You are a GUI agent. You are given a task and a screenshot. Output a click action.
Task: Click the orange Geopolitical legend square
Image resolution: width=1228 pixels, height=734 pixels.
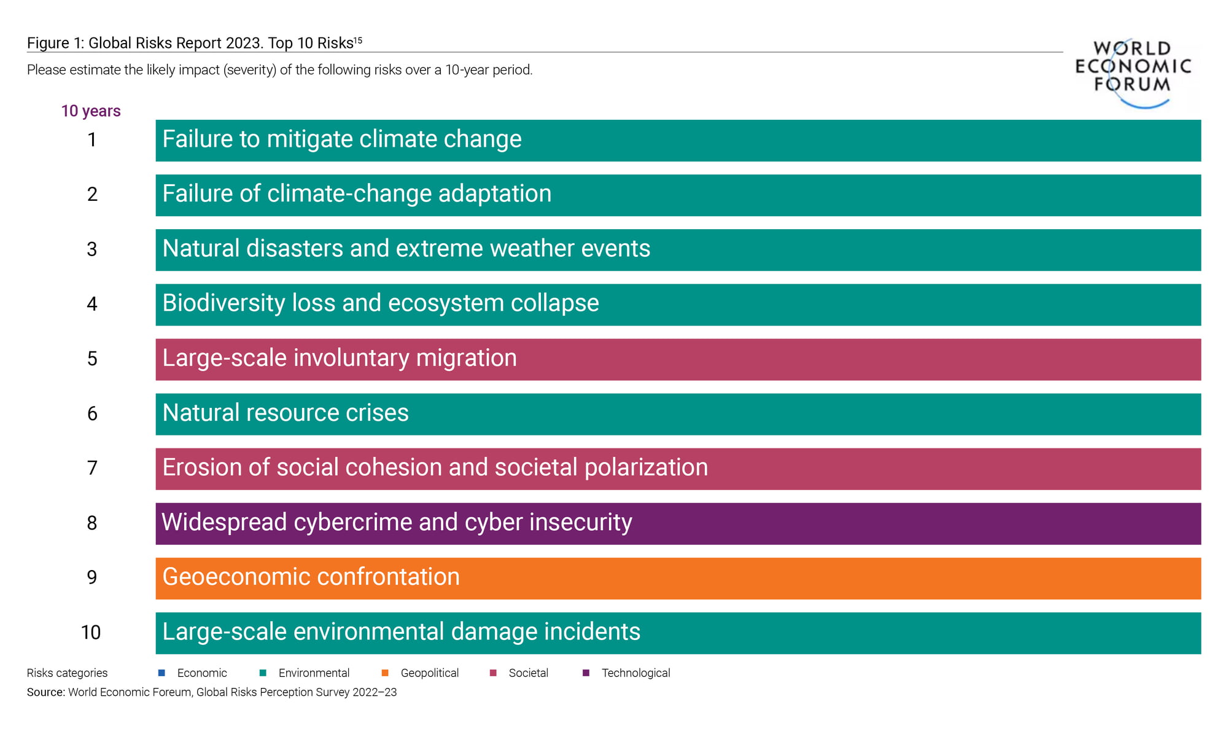(x=385, y=673)
